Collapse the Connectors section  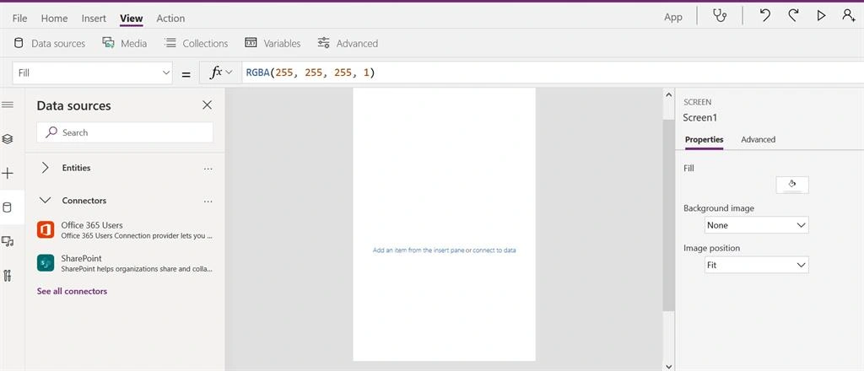[x=46, y=201]
